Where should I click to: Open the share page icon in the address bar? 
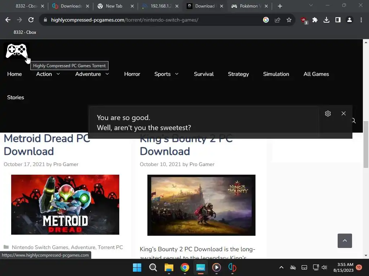tap(277, 20)
